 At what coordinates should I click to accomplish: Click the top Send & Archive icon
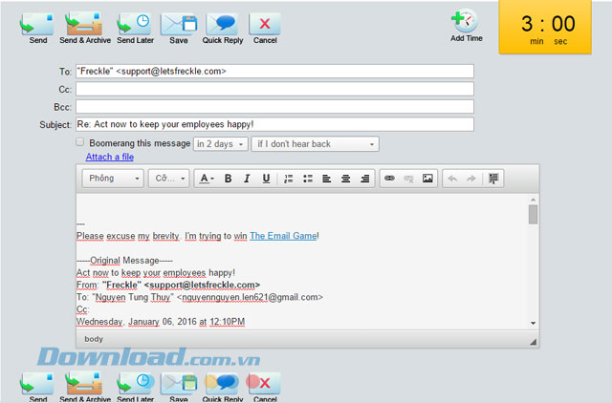tap(84, 23)
